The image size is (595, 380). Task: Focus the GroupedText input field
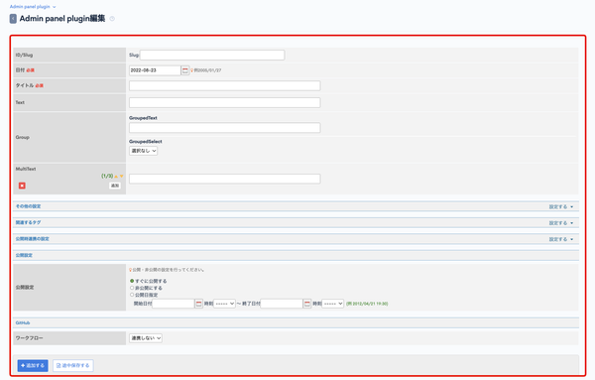(x=225, y=128)
